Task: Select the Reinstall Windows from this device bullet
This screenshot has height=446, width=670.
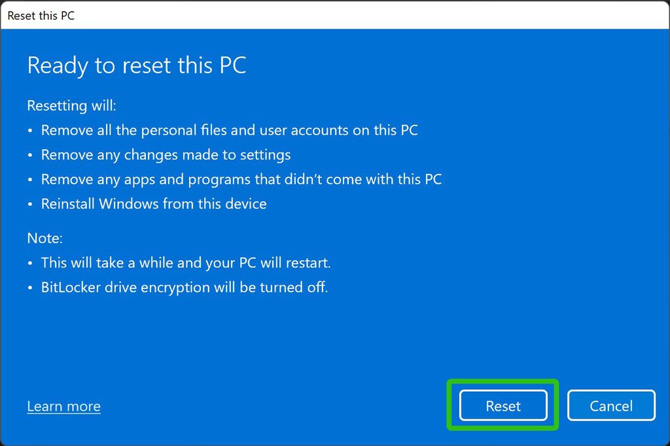Action: click(154, 203)
